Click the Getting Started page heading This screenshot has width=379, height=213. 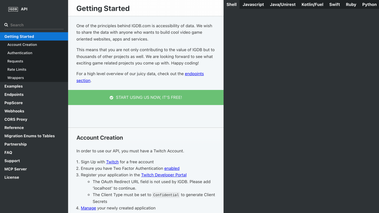[x=103, y=9]
